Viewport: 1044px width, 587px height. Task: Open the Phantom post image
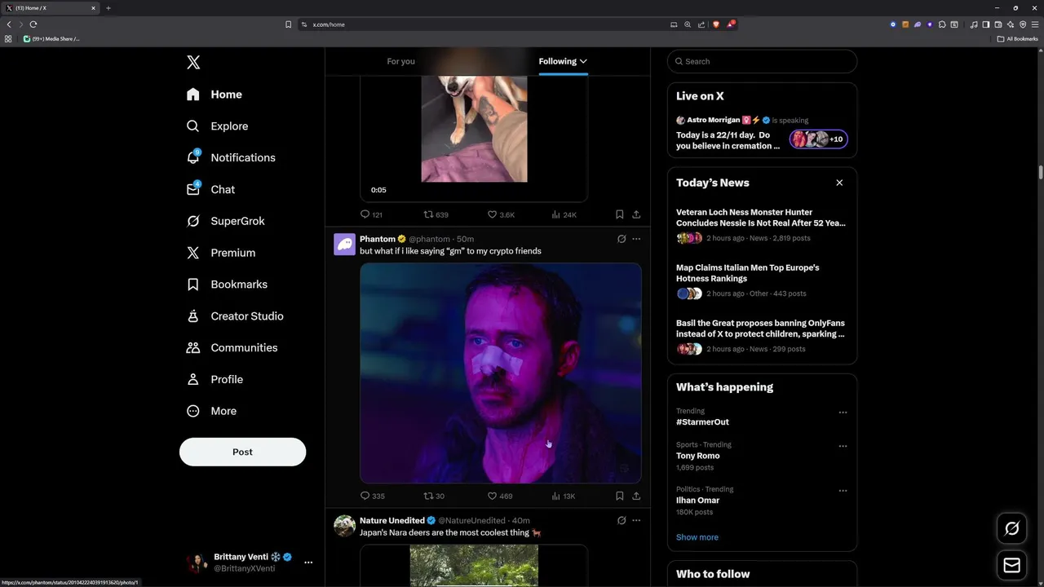pos(500,373)
